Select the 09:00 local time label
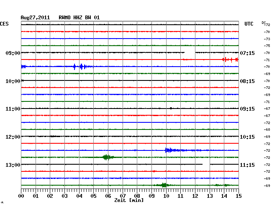Screen dimensions: 272x207 (13, 53)
